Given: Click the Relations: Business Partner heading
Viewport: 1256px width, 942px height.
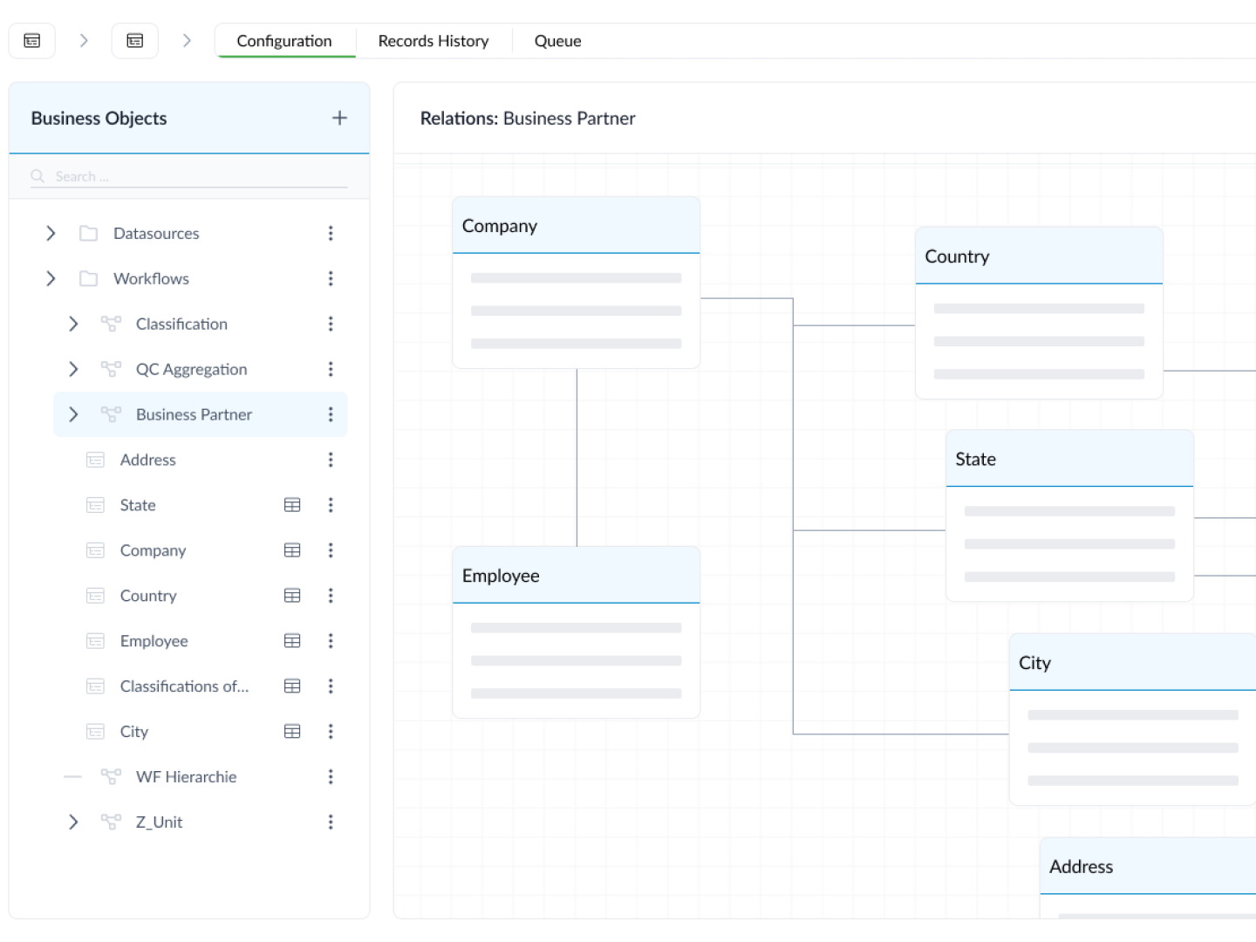Looking at the screenshot, I should click(528, 118).
